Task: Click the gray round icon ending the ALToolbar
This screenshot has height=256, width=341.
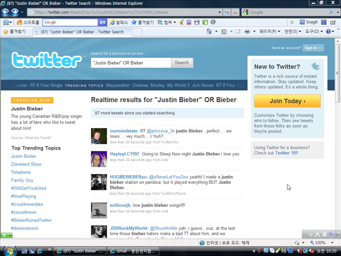Action: pyautogui.click(x=213, y=22)
